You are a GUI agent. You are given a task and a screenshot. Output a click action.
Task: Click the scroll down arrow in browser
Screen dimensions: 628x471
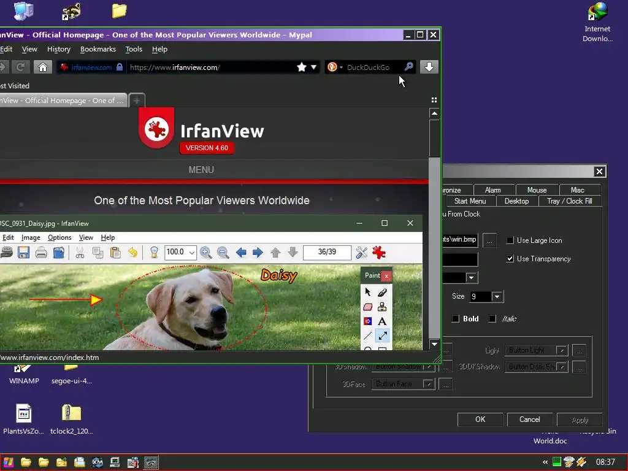click(x=434, y=344)
